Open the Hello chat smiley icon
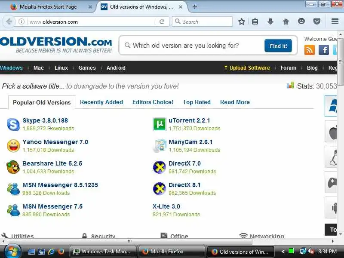Screen dimensions: 344x258 tap(301, 21)
